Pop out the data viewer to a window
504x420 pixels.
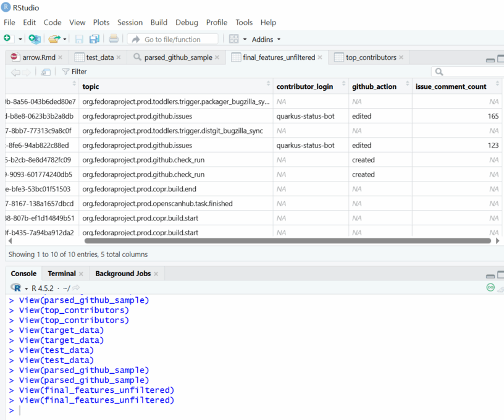(43, 72)
